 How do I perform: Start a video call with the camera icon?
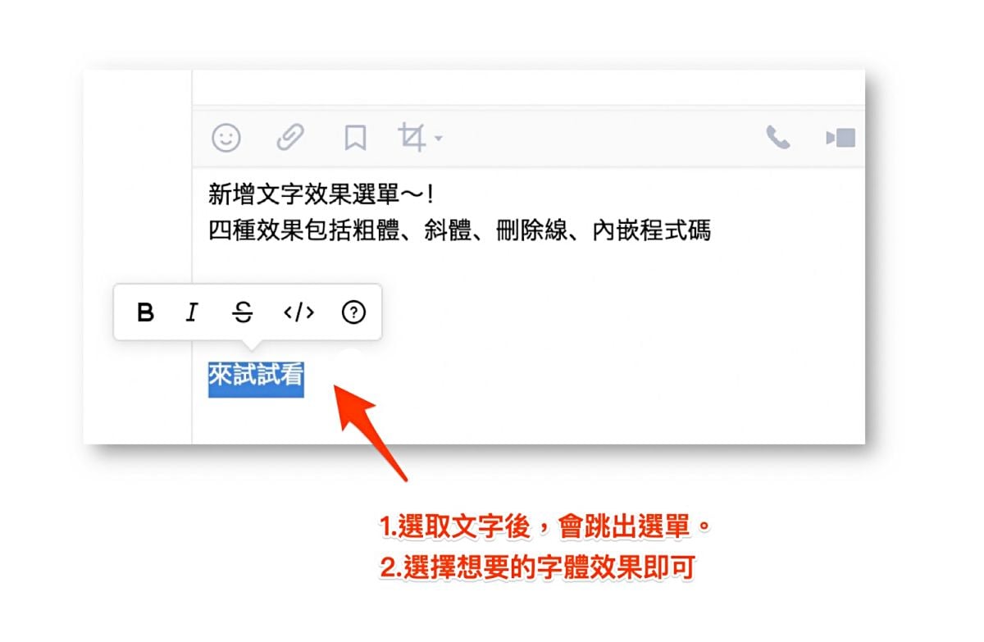841,138
